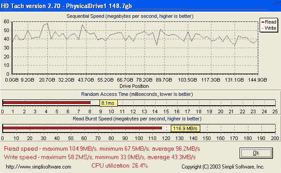Click the 131.1GB axis label

pyautogui.click(x=234, y=80)
